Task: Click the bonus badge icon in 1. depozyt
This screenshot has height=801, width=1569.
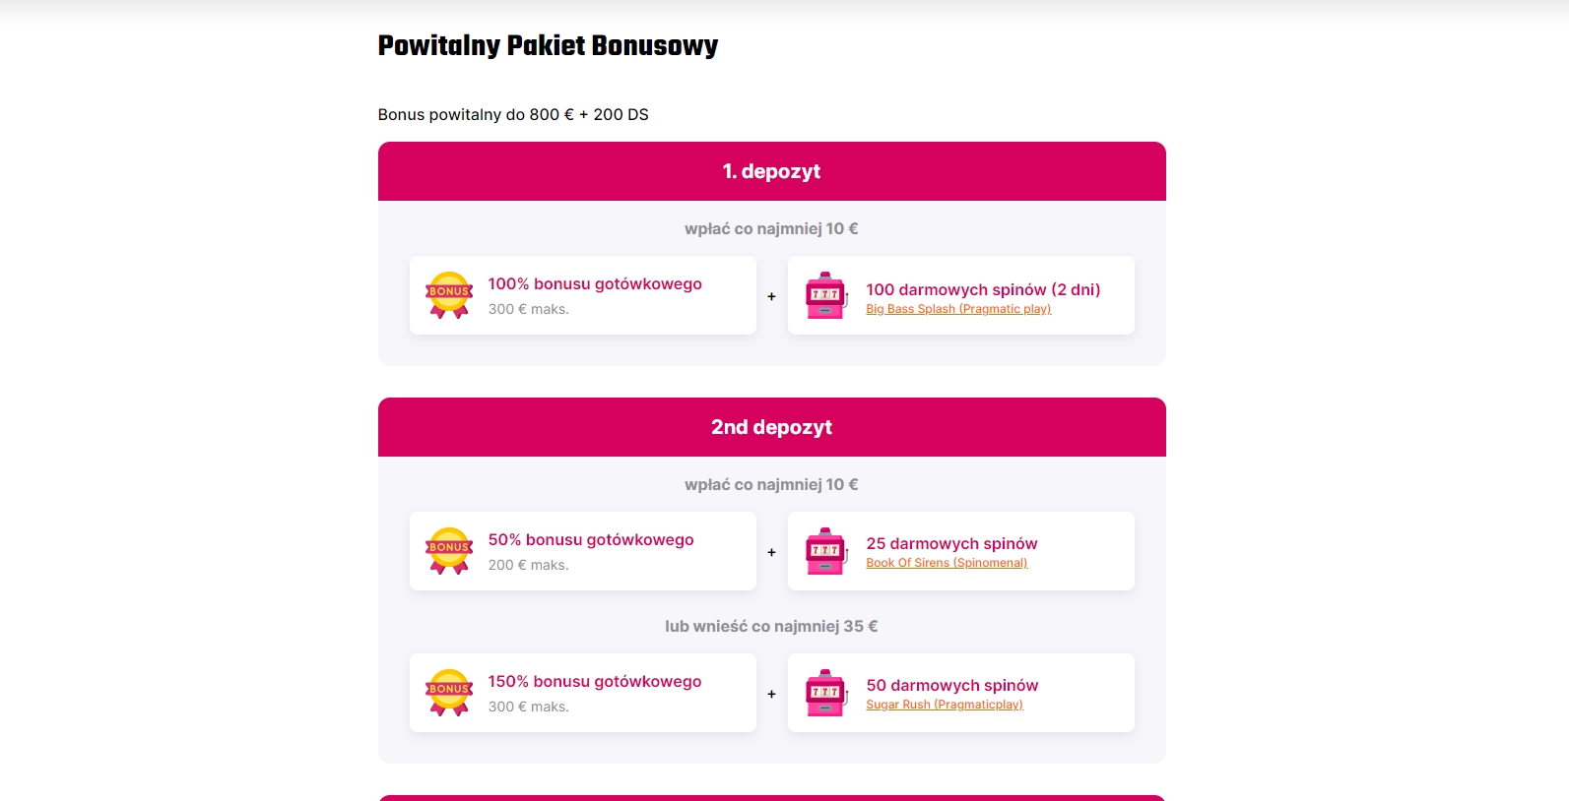Action: click(449, 295)
